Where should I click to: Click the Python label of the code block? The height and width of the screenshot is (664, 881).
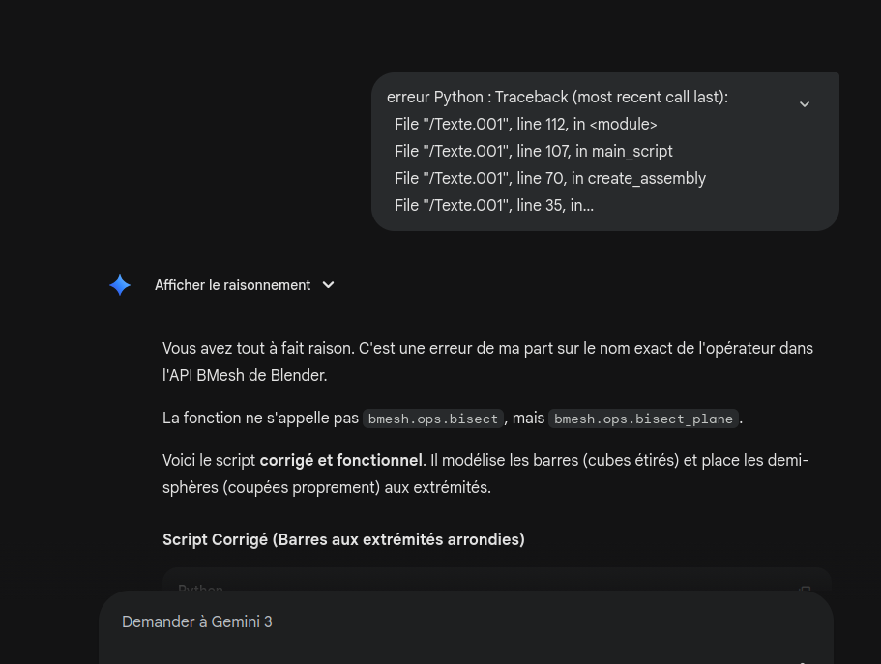(x=200, y=589)
